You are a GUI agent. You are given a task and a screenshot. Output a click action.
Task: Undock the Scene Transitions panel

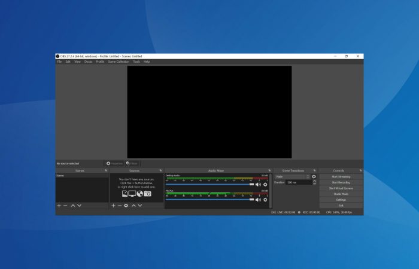tap(314, 170)
